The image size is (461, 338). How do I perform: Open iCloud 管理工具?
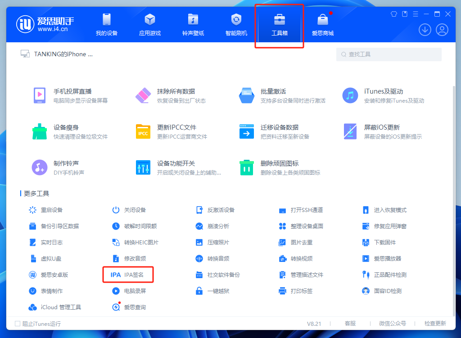(x=54, y=307)
